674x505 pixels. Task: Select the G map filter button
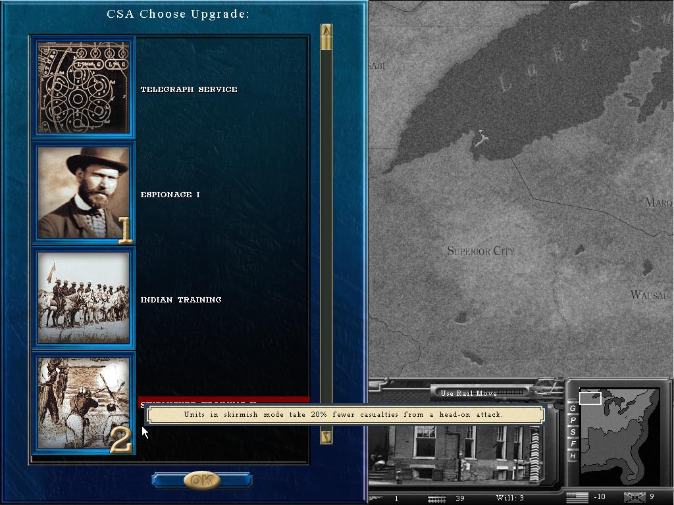[x=573, y=408]
